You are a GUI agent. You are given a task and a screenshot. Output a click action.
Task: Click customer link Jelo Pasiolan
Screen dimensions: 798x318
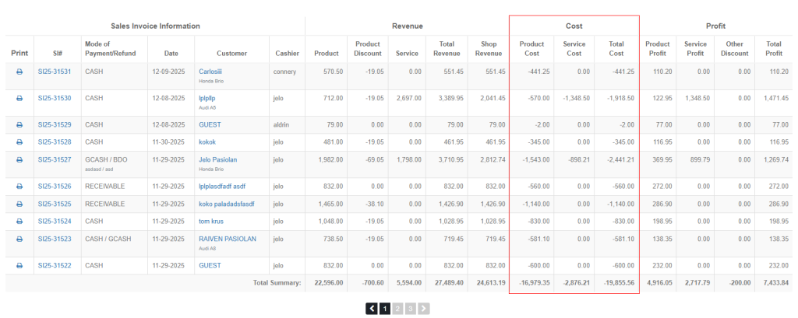tap(219, 160)
